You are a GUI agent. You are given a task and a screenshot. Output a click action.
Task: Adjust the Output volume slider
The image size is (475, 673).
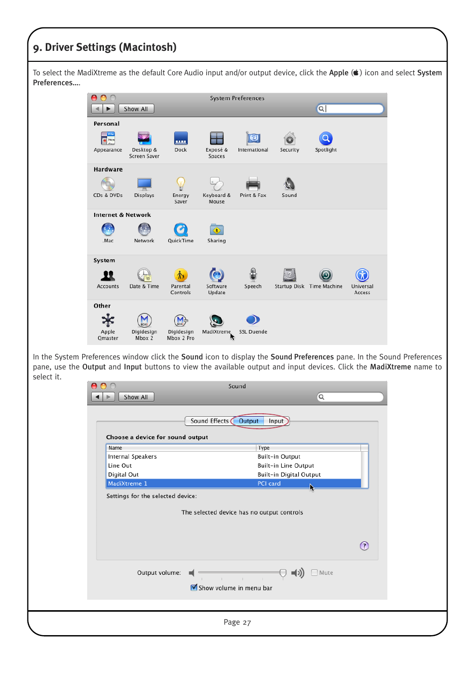pos(241,573)
